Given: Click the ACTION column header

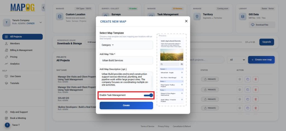Looking at the screenshot, I should pos(240,70).
